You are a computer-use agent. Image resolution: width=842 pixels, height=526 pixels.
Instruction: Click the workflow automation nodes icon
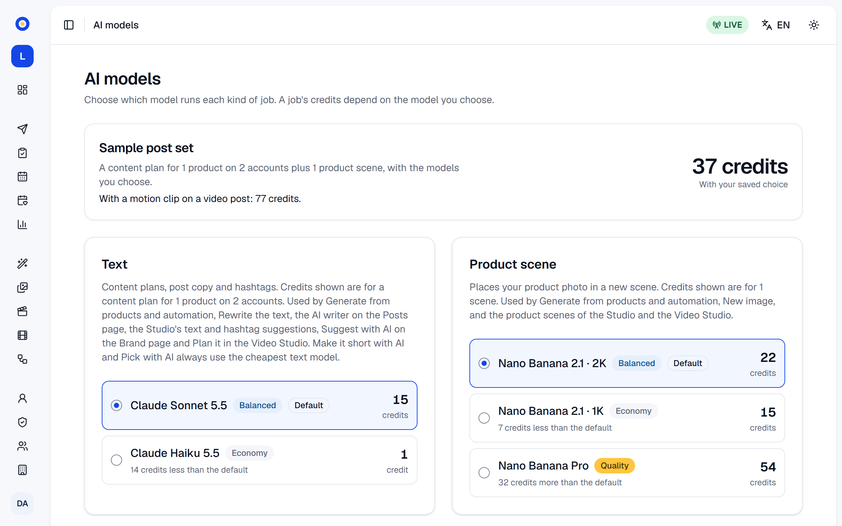tap(22, 359)
